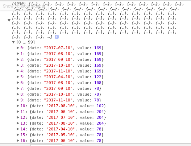Click the (4930) array length label
The width and height of the screenshot is (191, 146).
[x=19, y=4]
